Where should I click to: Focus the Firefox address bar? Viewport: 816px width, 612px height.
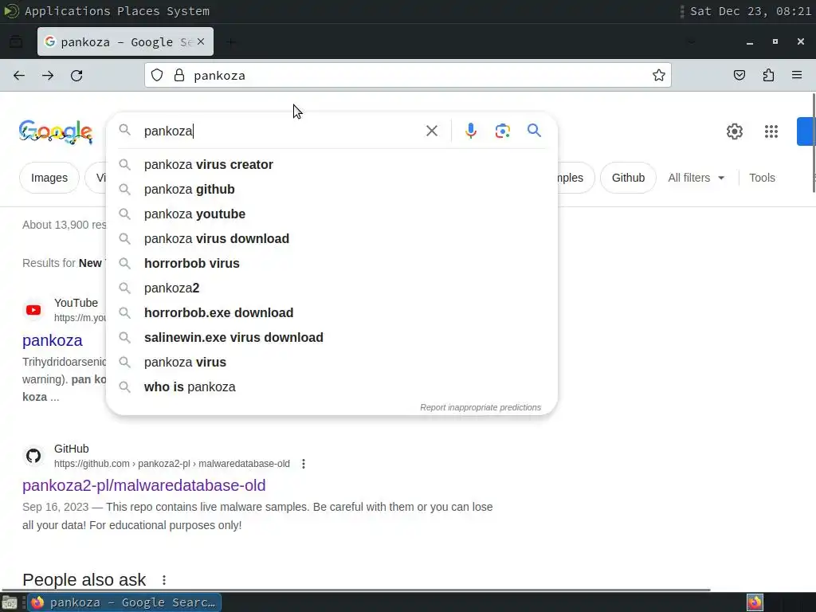409,76
